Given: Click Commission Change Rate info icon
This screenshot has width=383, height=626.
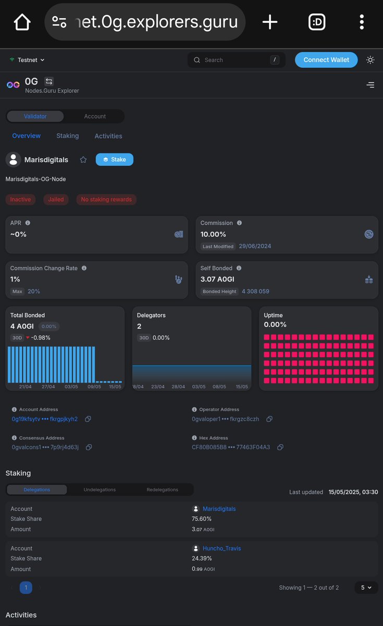Looking at the screenshot, I should 84,268.
